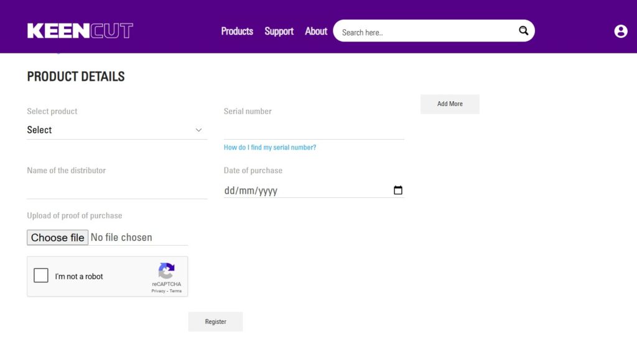Open the user account profile icon
637x363 pixels.
pos(620,31)
